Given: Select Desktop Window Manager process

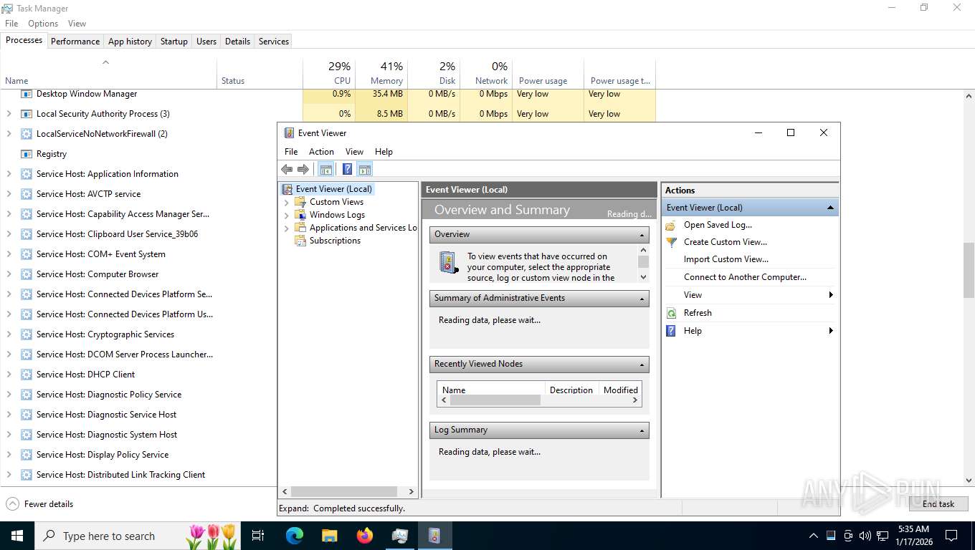Looking at the screenshot, I should tap(87, 94).
